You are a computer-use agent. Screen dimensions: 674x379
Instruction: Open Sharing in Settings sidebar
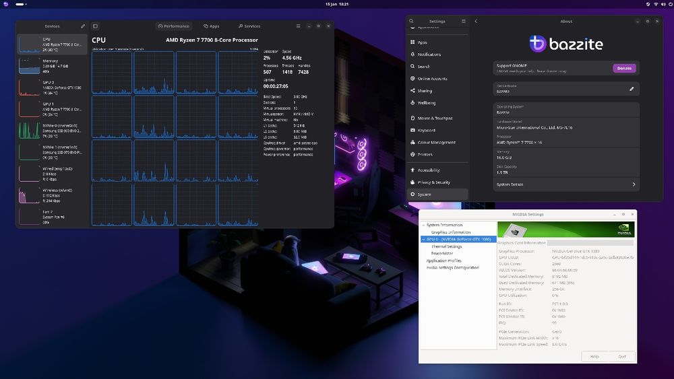(437, 91)
